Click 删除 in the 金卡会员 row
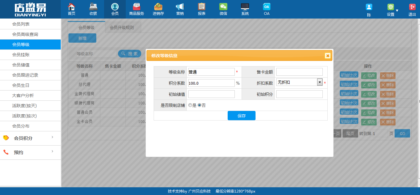 click(388, 122)
